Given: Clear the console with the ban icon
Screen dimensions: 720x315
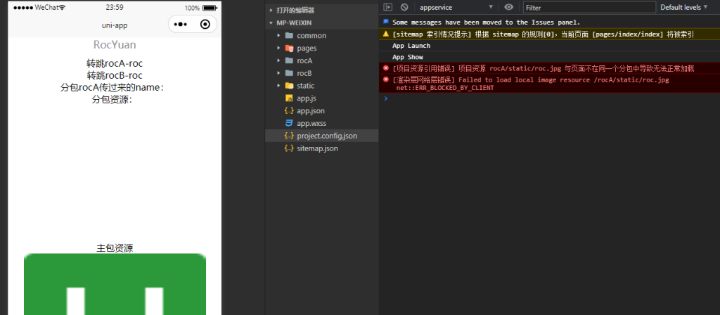Looking at the screenshot, I should click(x=404, y=7).
